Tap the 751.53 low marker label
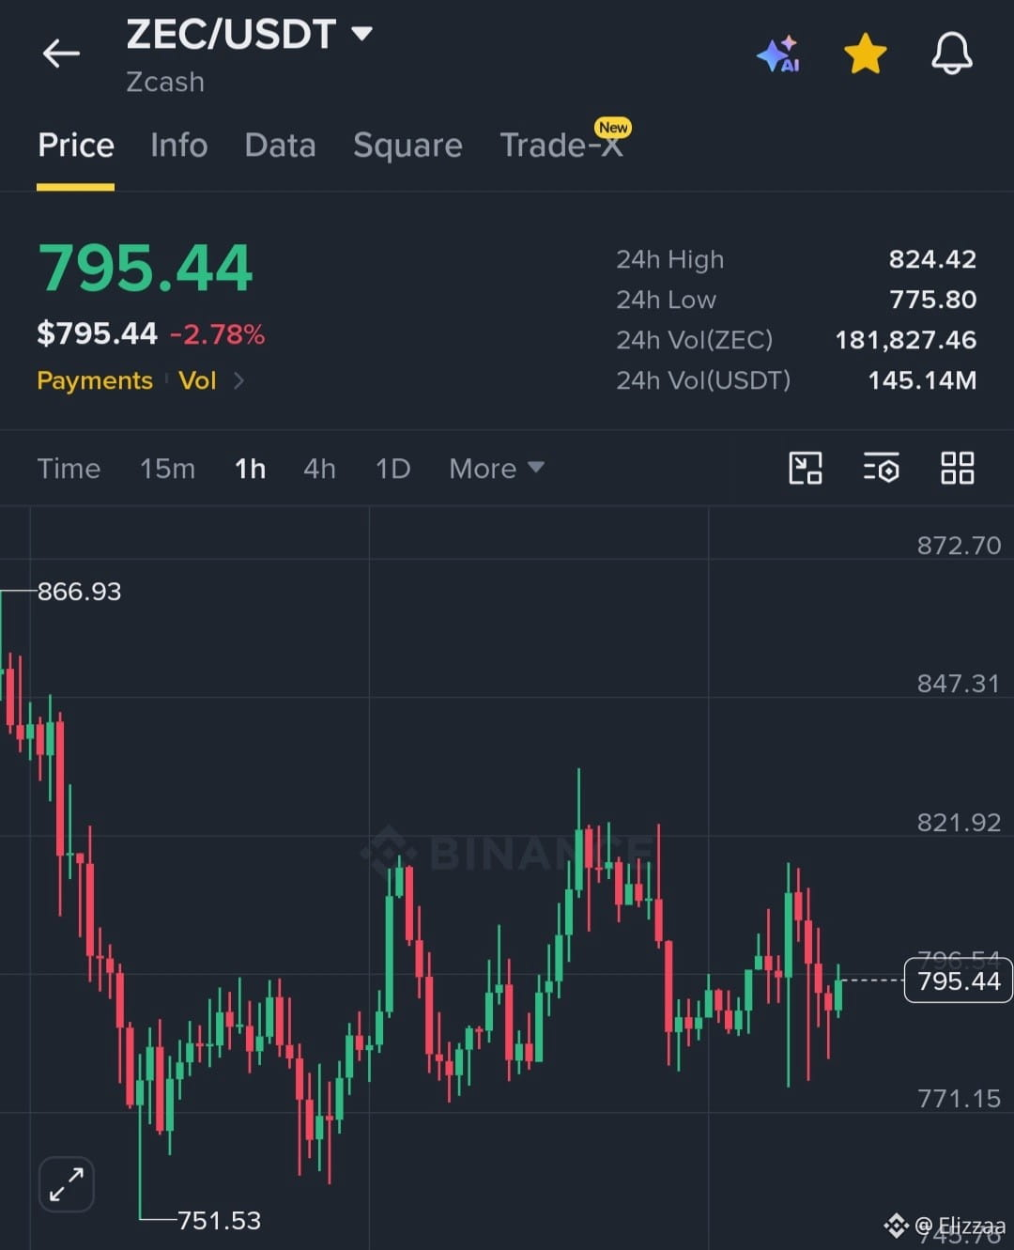The height and width of the screenshot is (1250, 1014). click(x=219, y=1220)
